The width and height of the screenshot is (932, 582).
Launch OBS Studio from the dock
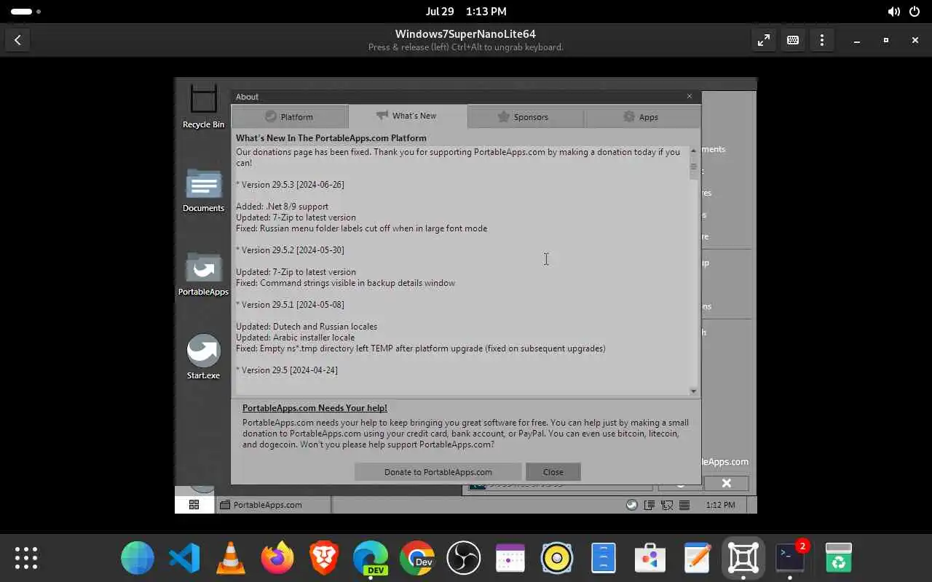[464, 558]
